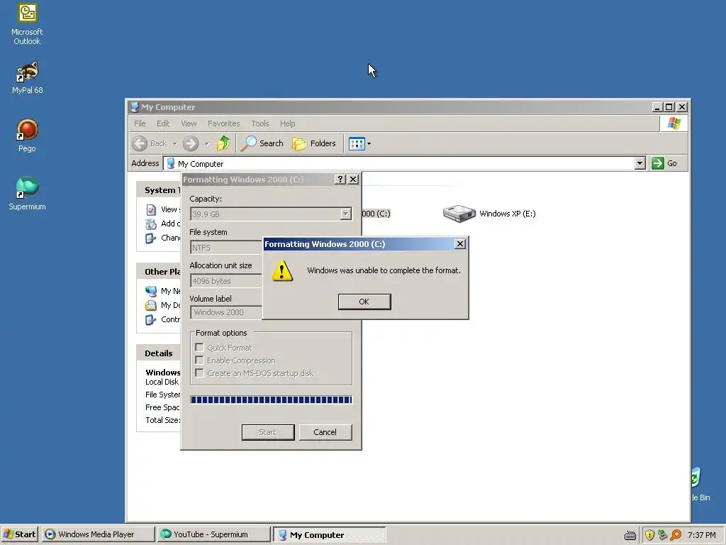
Task: Switch to Windows Media Player taskbar button
Action: point(98,534)
